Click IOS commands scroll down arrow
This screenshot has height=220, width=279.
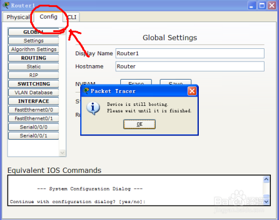pyautogui.click(x=266, y=201)
